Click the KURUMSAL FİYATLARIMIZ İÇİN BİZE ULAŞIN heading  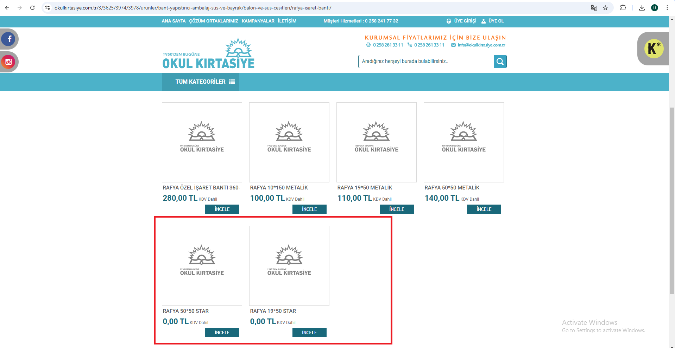point(435,38)
